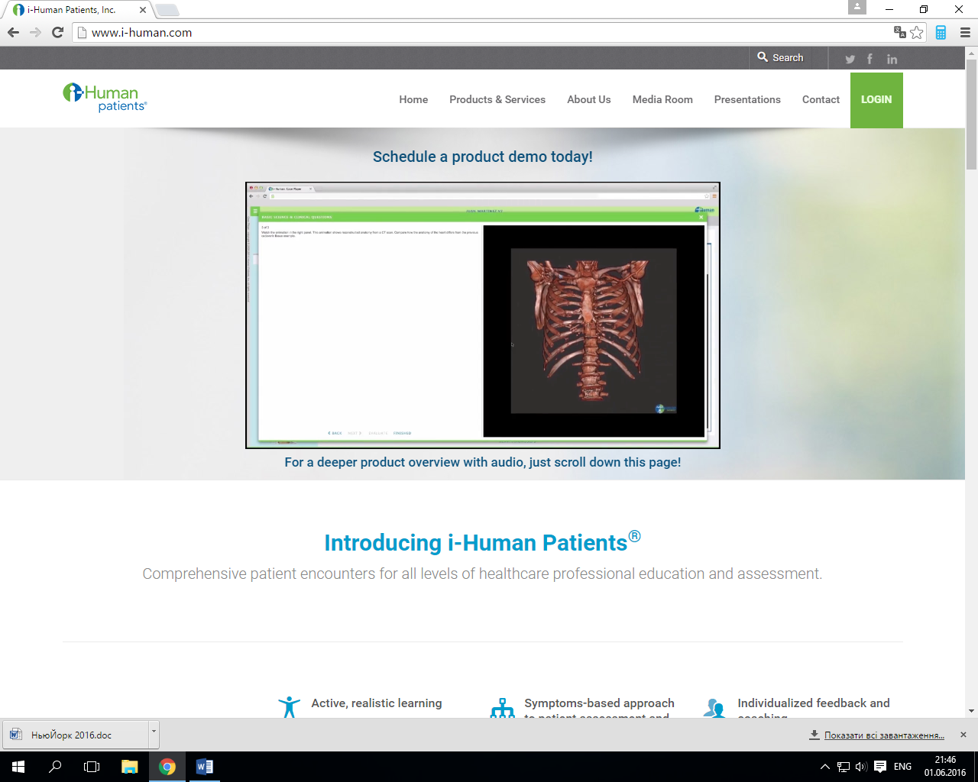This screenshot has height=782, width=978.
Task: Select the Media Room menu item
Action: point(662,99)
